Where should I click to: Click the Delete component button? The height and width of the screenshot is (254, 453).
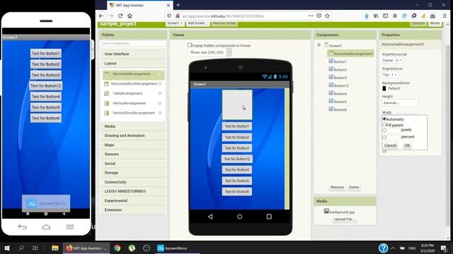(354, 187)
